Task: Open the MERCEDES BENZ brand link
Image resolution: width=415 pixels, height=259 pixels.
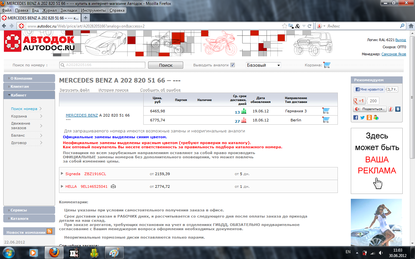Action: 82,115
